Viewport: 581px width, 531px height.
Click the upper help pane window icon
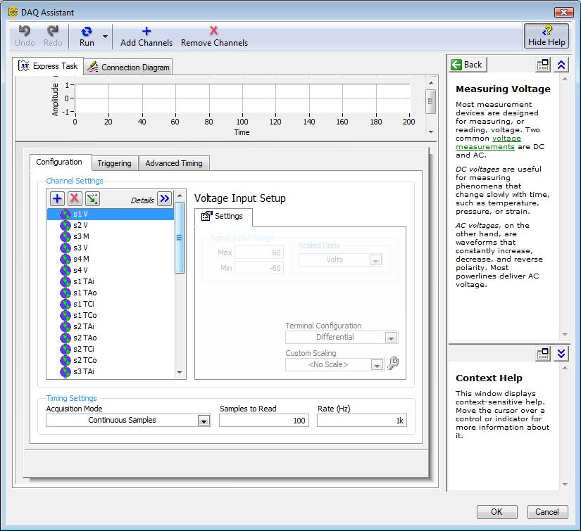[x=543, y=65]
